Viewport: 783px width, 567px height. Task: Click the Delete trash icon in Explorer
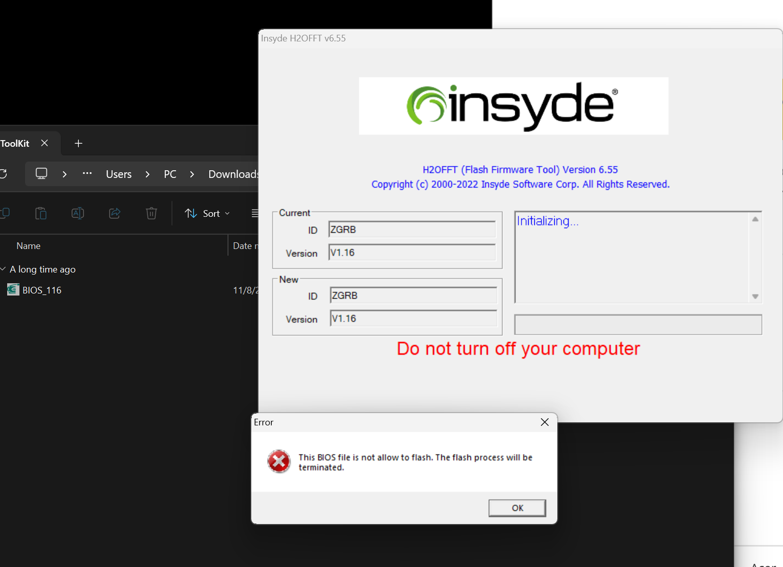point(151,213)
